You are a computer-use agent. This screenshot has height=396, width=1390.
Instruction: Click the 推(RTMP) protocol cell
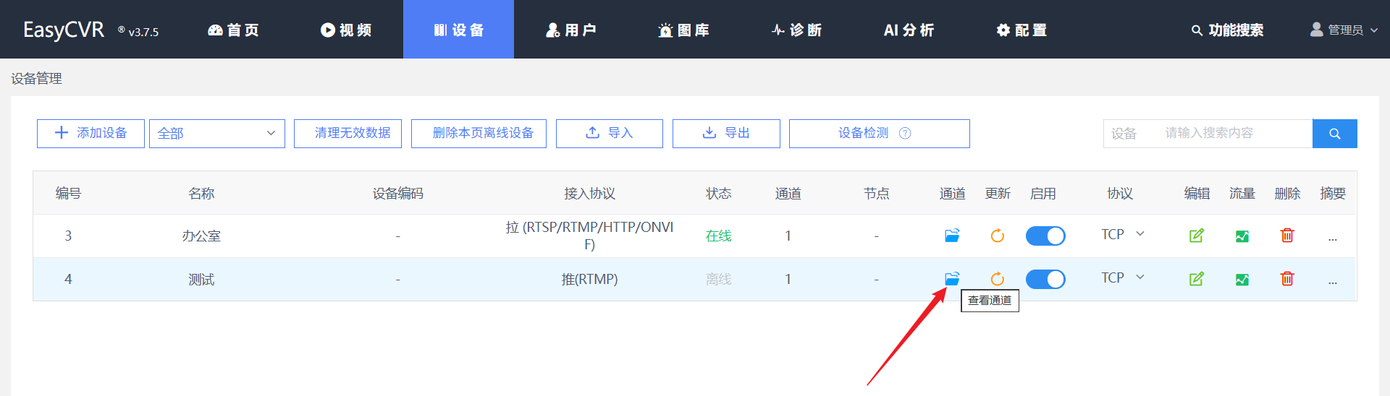[589, 279]
